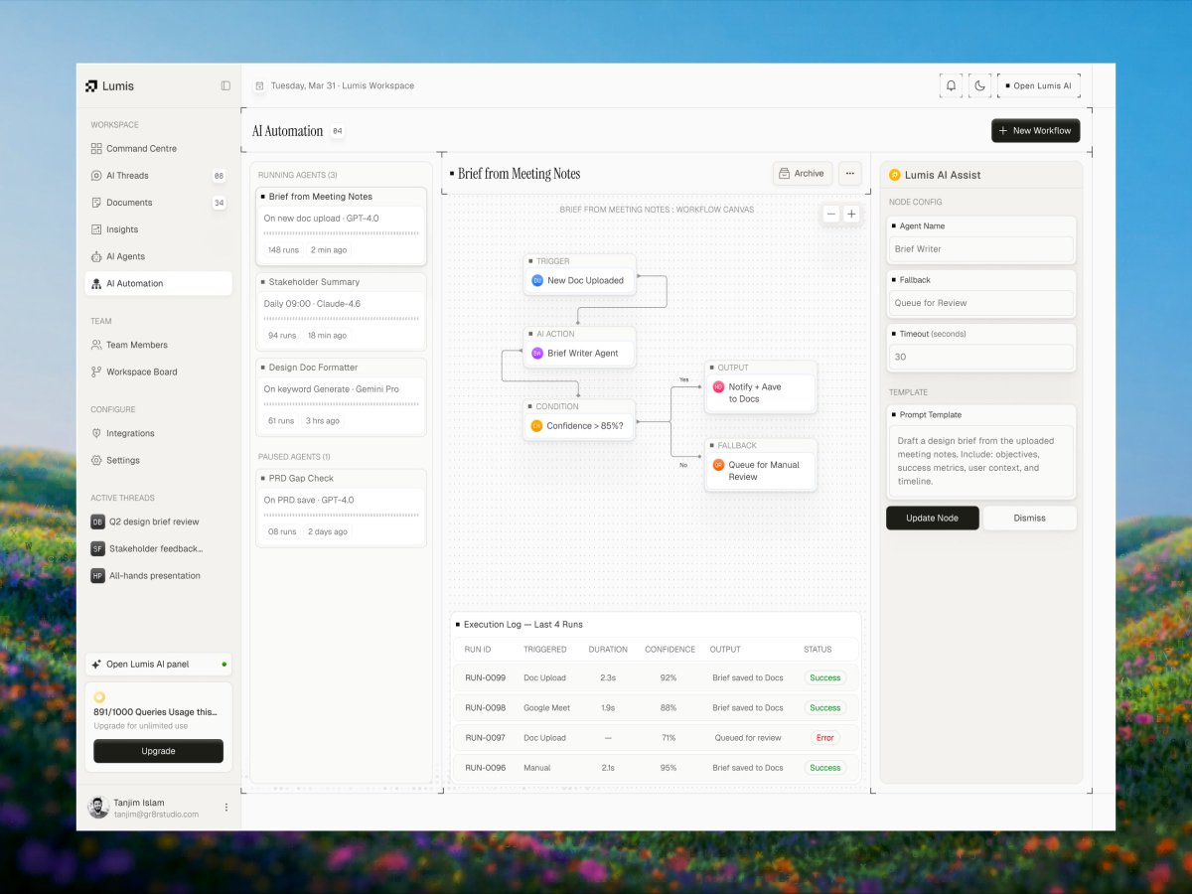Select Design Doc Formatter agent card

[x=341, y=397]
